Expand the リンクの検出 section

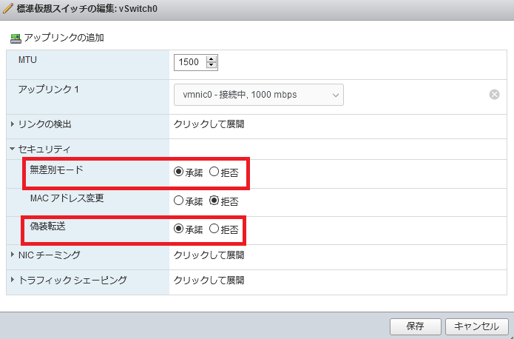click(13, 124)
